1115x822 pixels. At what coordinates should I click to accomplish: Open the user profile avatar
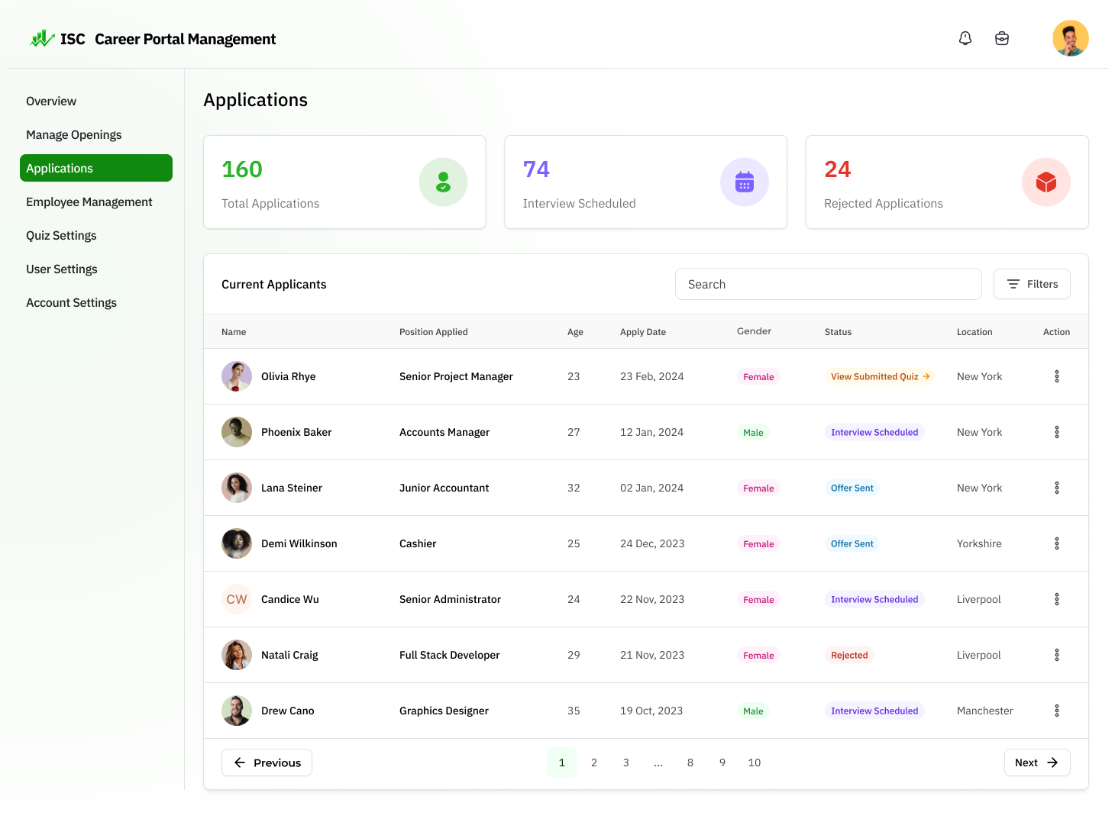[1070, 38]
